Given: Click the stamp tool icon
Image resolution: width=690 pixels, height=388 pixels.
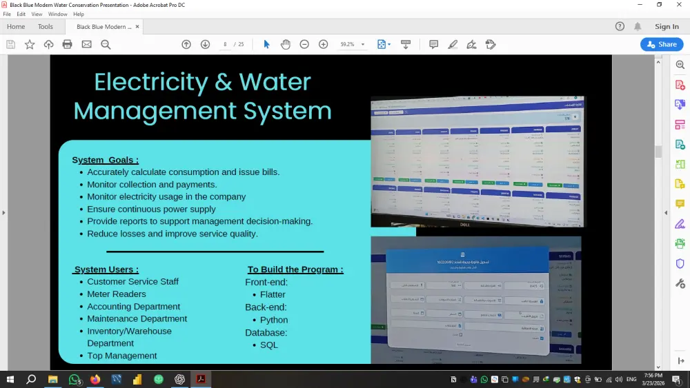Looking at the screenshot, I should tap(491, 44).
